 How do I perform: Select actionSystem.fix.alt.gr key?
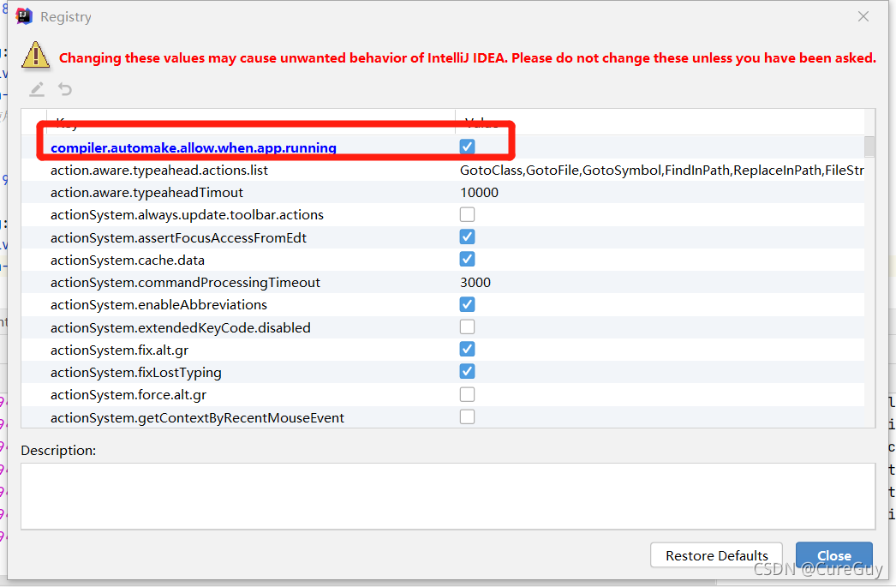119,350
